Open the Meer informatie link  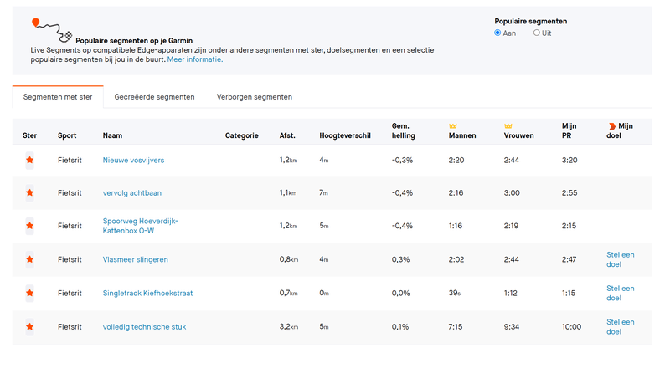pos(194,59)
